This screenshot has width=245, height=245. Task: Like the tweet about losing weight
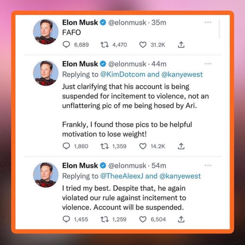(143, 146)
